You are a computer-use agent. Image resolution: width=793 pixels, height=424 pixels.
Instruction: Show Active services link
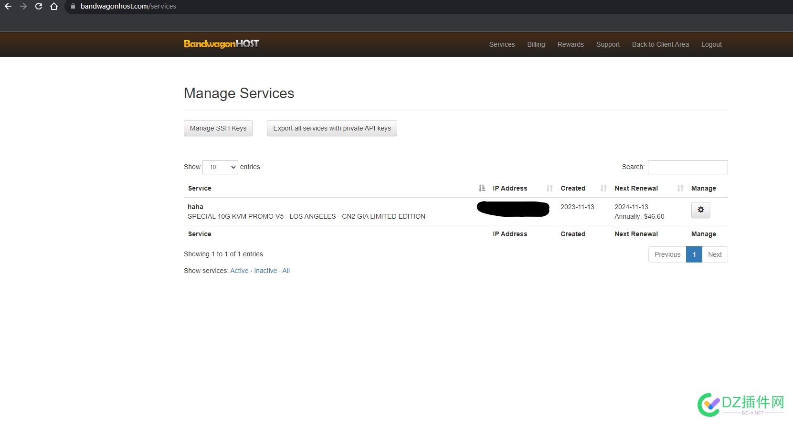[239, 271]
